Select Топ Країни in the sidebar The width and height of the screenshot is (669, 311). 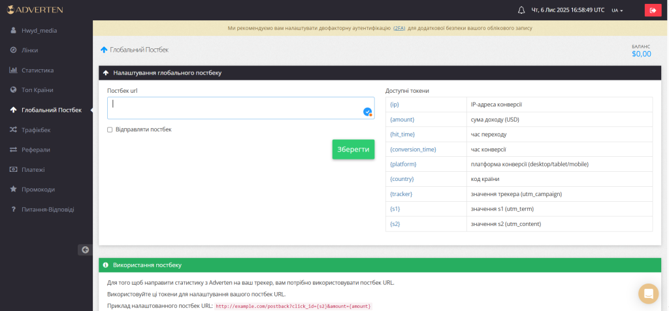click(x=37, y=90)
